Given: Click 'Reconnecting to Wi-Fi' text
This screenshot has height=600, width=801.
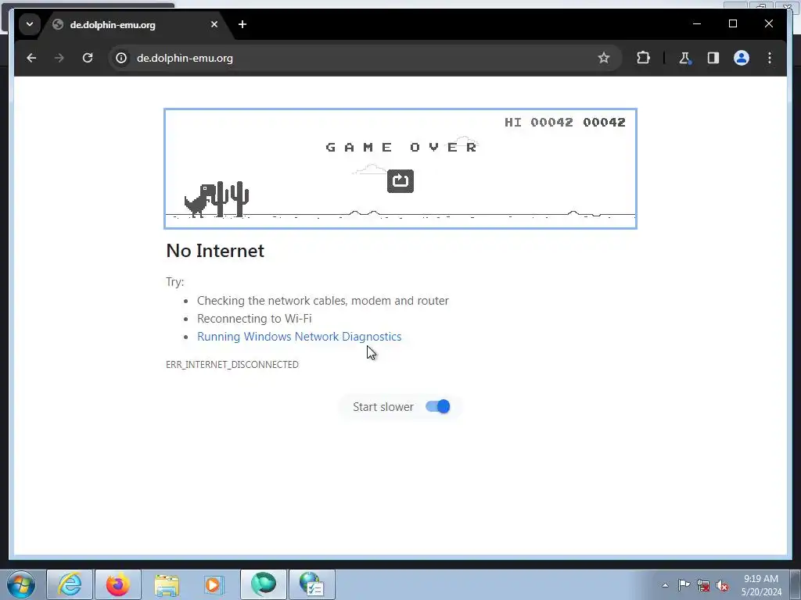Looking at the screenshot, I should (254, 319).
